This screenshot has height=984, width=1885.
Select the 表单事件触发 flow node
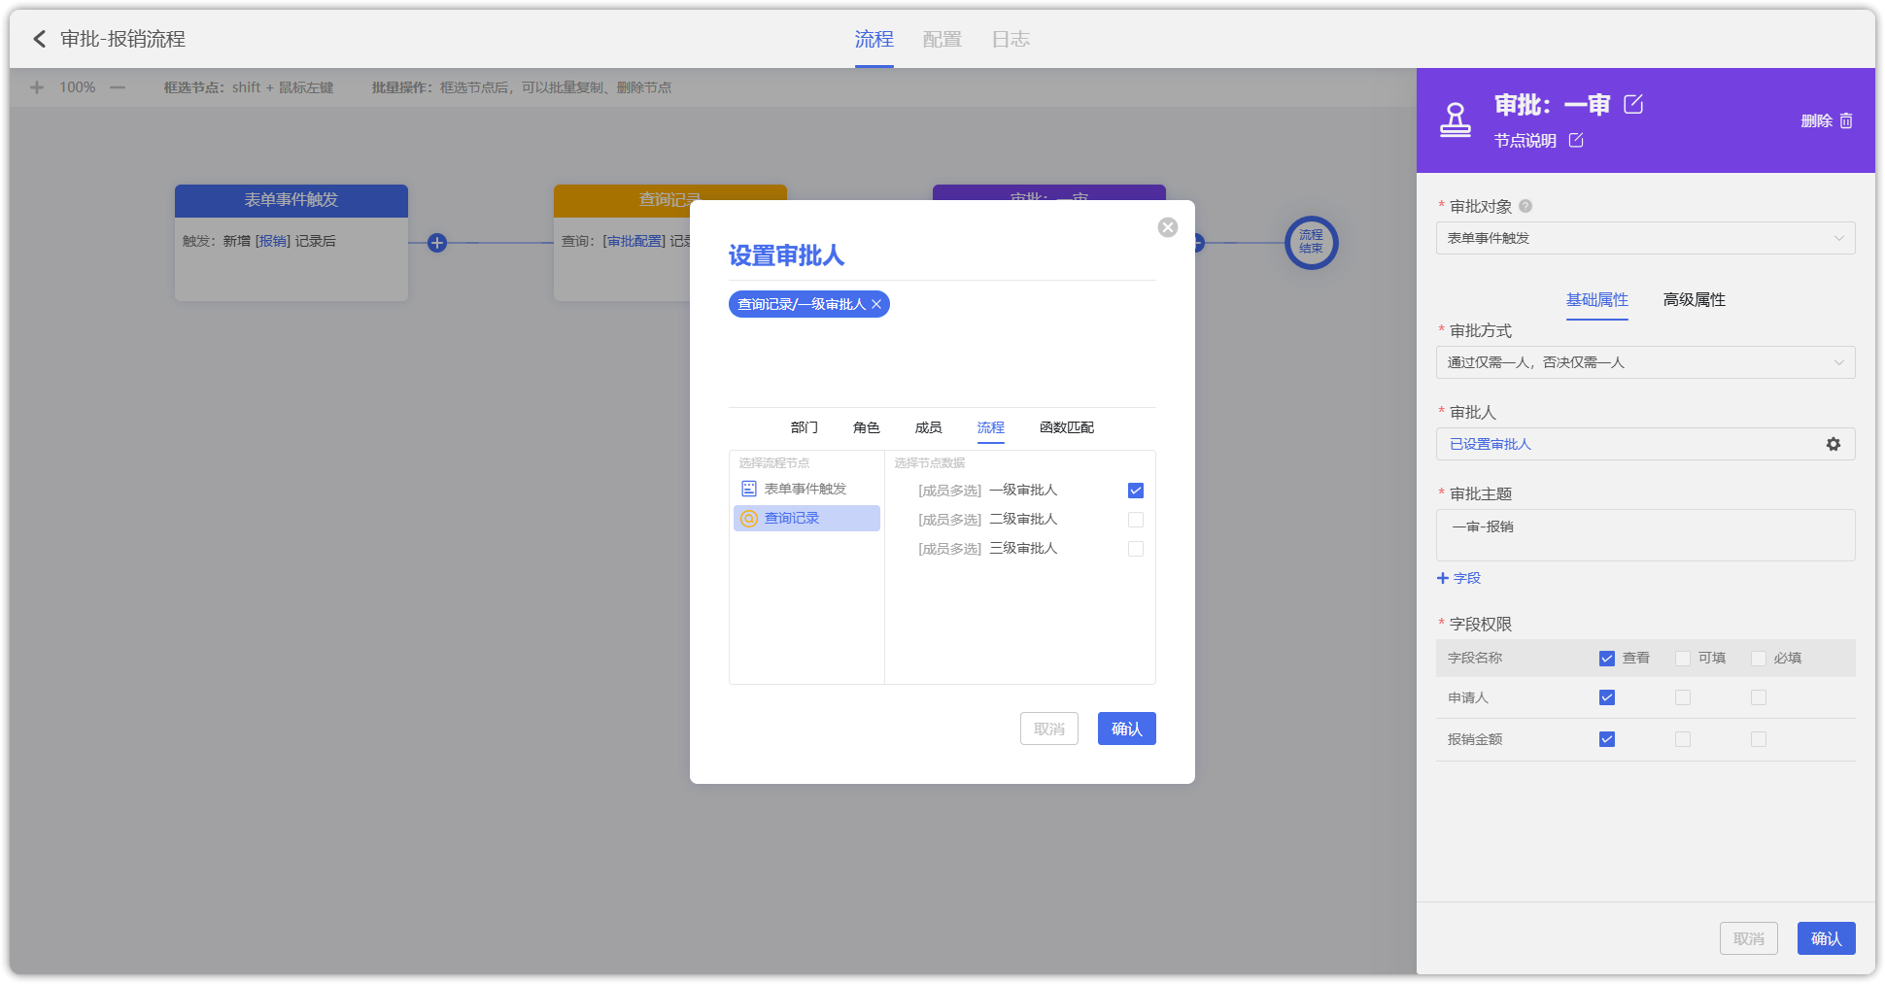(x=805, y=489)
